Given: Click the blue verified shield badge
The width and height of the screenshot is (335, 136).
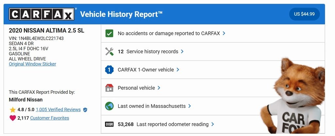Looking at the screenshot, I should point(85,110).
